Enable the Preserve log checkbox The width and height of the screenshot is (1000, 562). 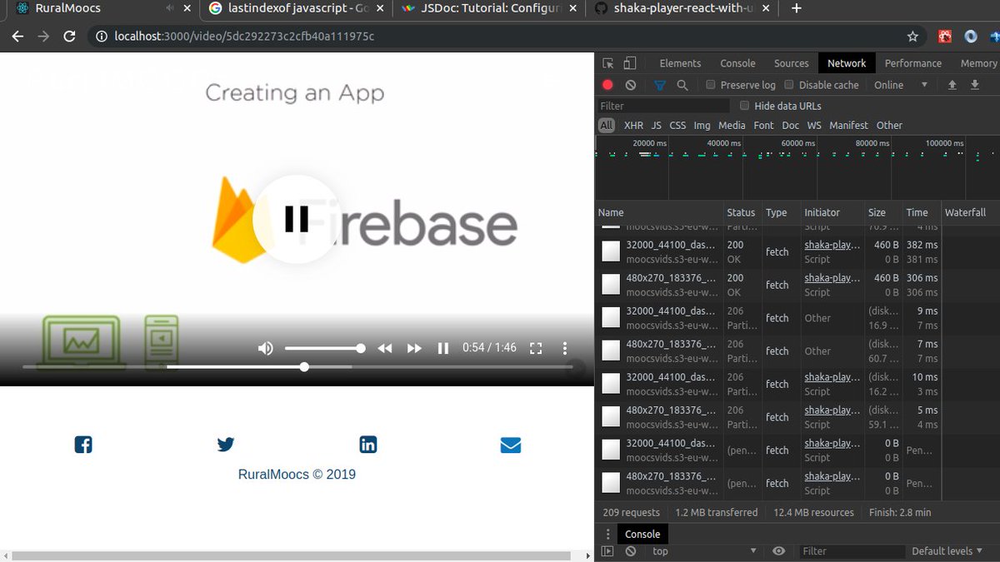click(x=711, y=85)
